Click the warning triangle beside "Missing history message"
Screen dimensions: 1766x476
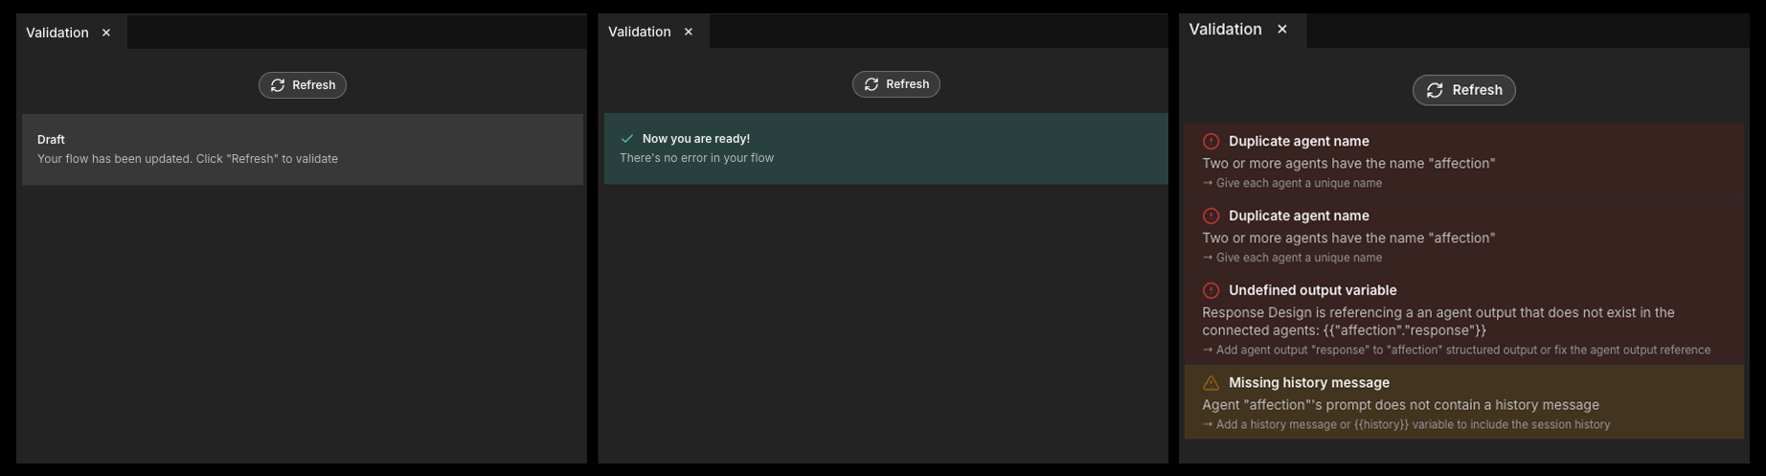(x=1211, y=383)
